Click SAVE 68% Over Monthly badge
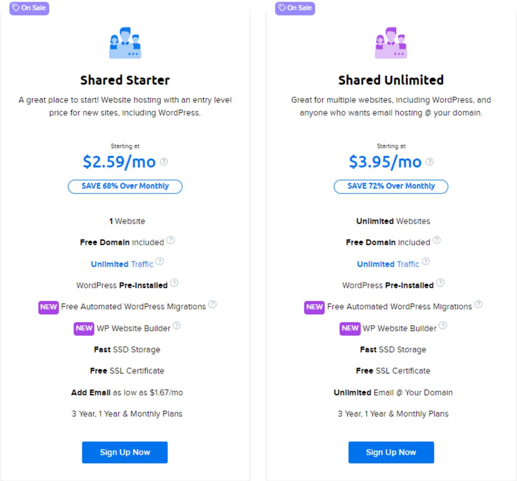 [x=125, y=186]
